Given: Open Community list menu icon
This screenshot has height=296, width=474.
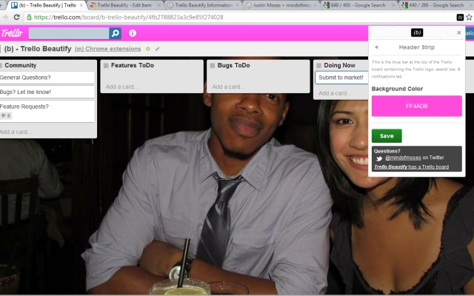Looking at the screenshot, I should [1, 66].
